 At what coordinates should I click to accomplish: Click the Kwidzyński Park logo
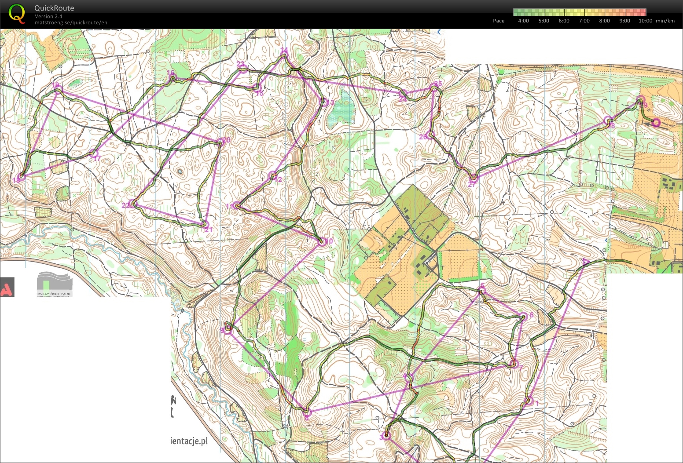(53, 284)
